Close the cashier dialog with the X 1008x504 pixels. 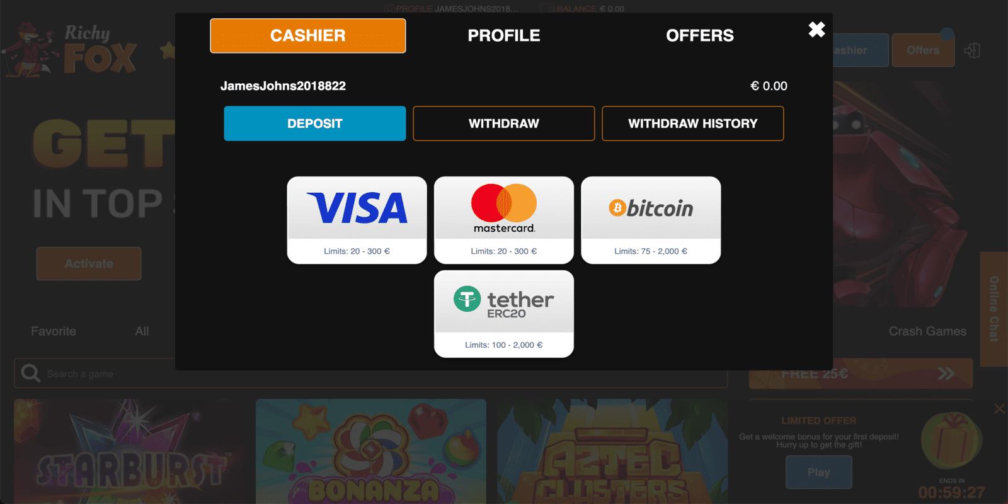[x=816, y=30]
